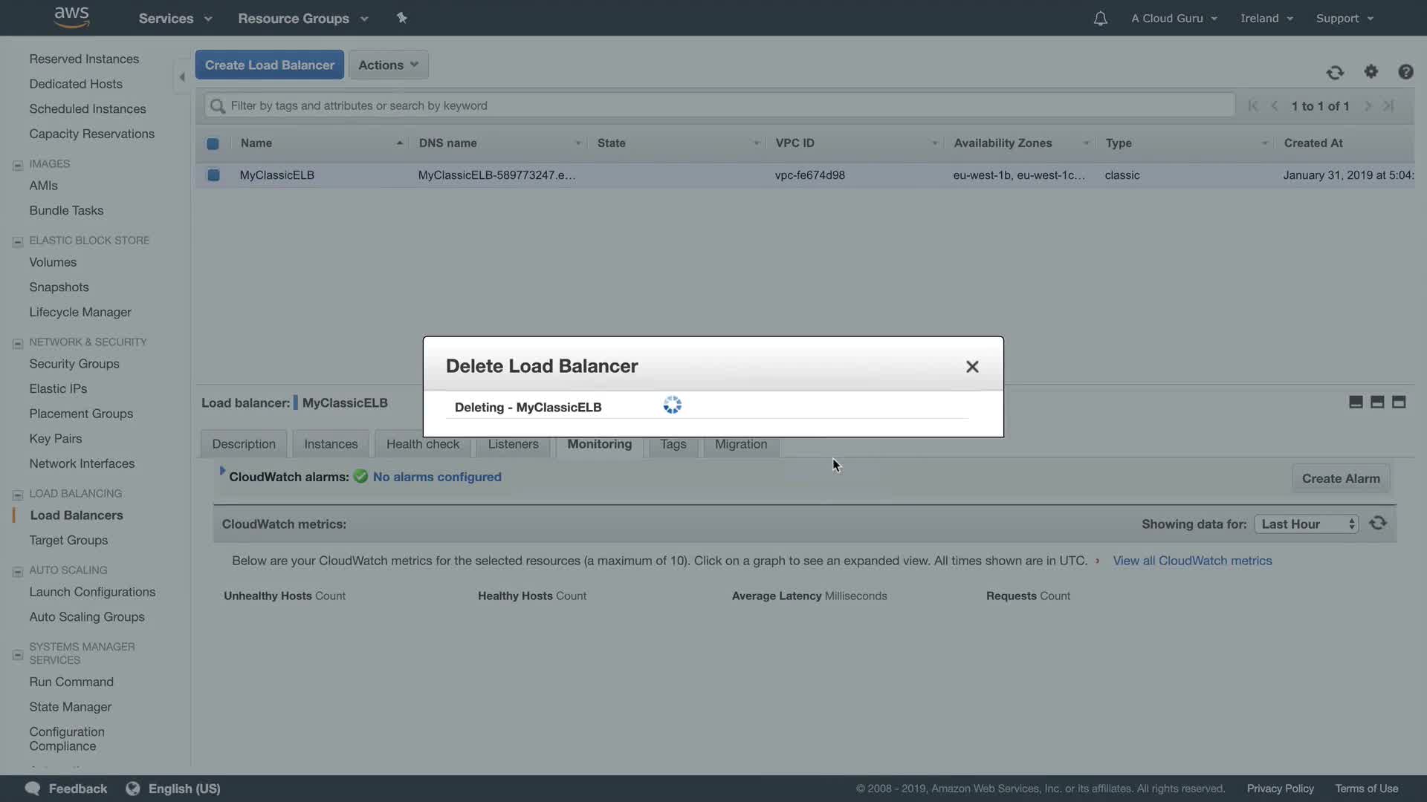
Task: Open the Actions dropdown menu
Action: 388,65
